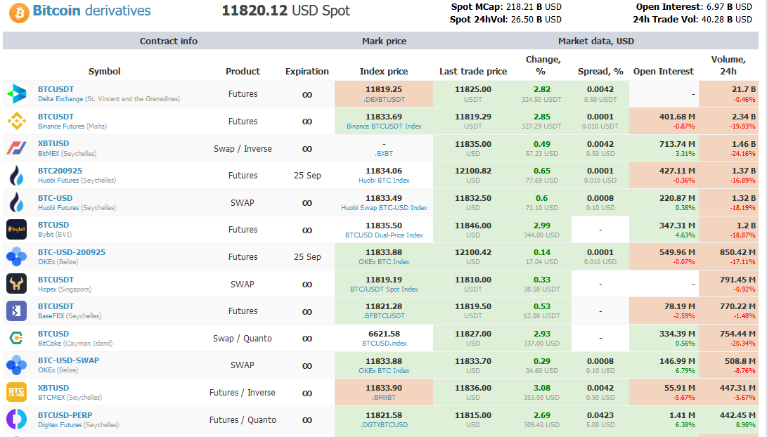
Task: Open BTCUSDT symbol on Hopex
Action: pos(56,280)
